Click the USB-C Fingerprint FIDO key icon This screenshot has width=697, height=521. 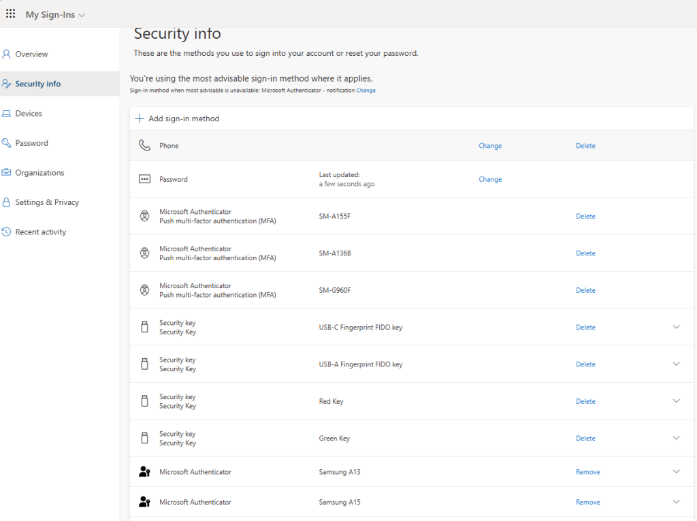tap(144, 327)
